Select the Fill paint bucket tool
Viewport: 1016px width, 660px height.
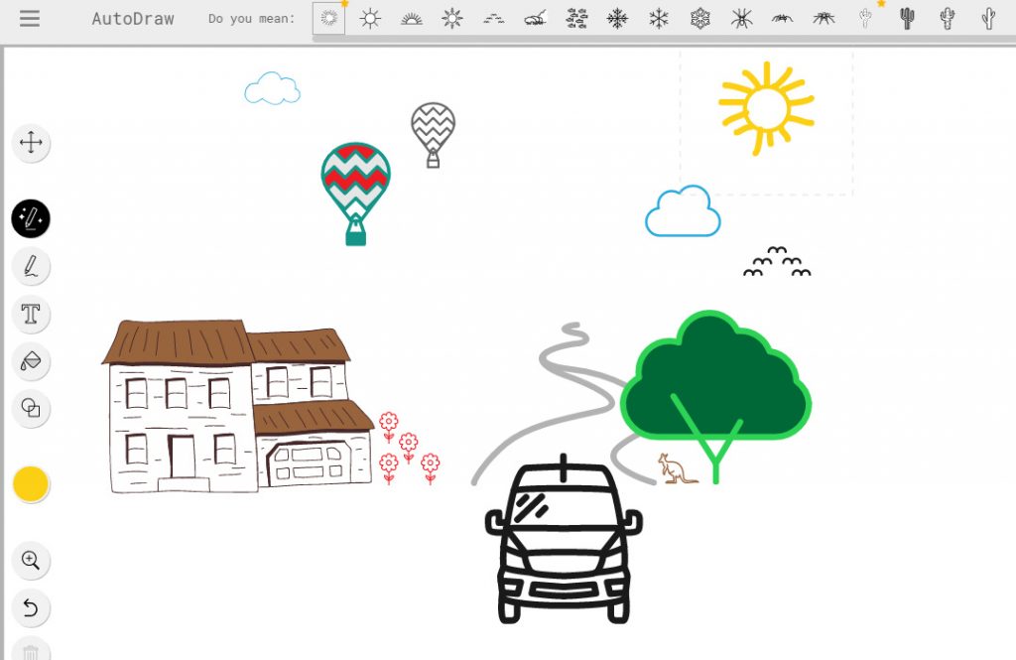(31, 361)
